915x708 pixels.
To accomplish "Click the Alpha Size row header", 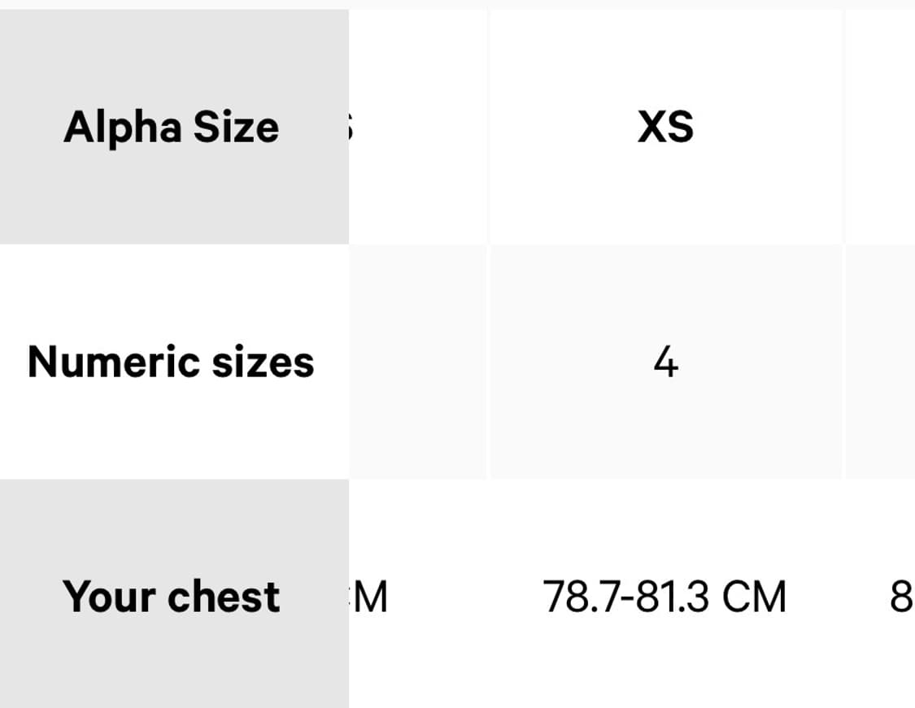I will tap(173, 127).
